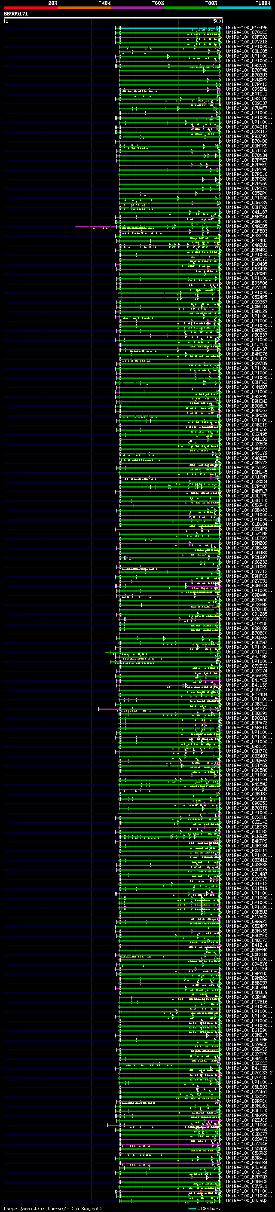Select hit UniRef100_A7UVF7
The width and height of the screenshot is (275, 1212).
[x=247, y=108]
